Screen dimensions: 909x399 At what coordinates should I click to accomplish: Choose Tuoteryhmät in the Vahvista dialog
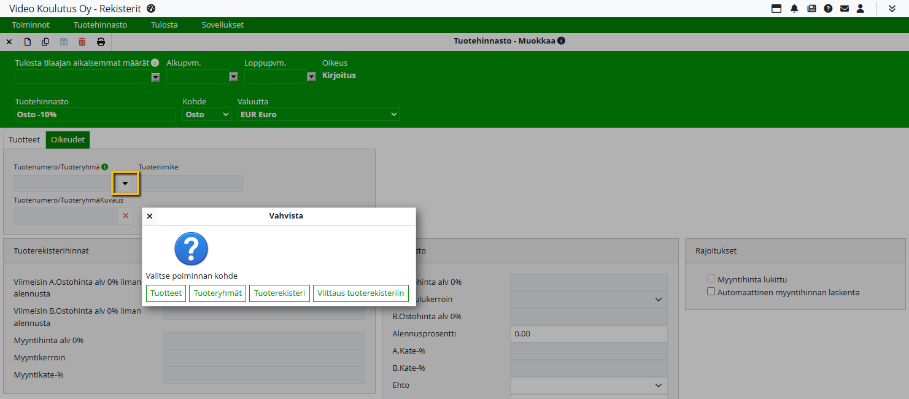click(x=217, y=293)
